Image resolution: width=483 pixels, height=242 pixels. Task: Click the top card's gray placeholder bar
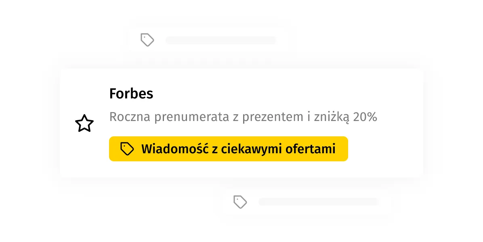(220, 40)
